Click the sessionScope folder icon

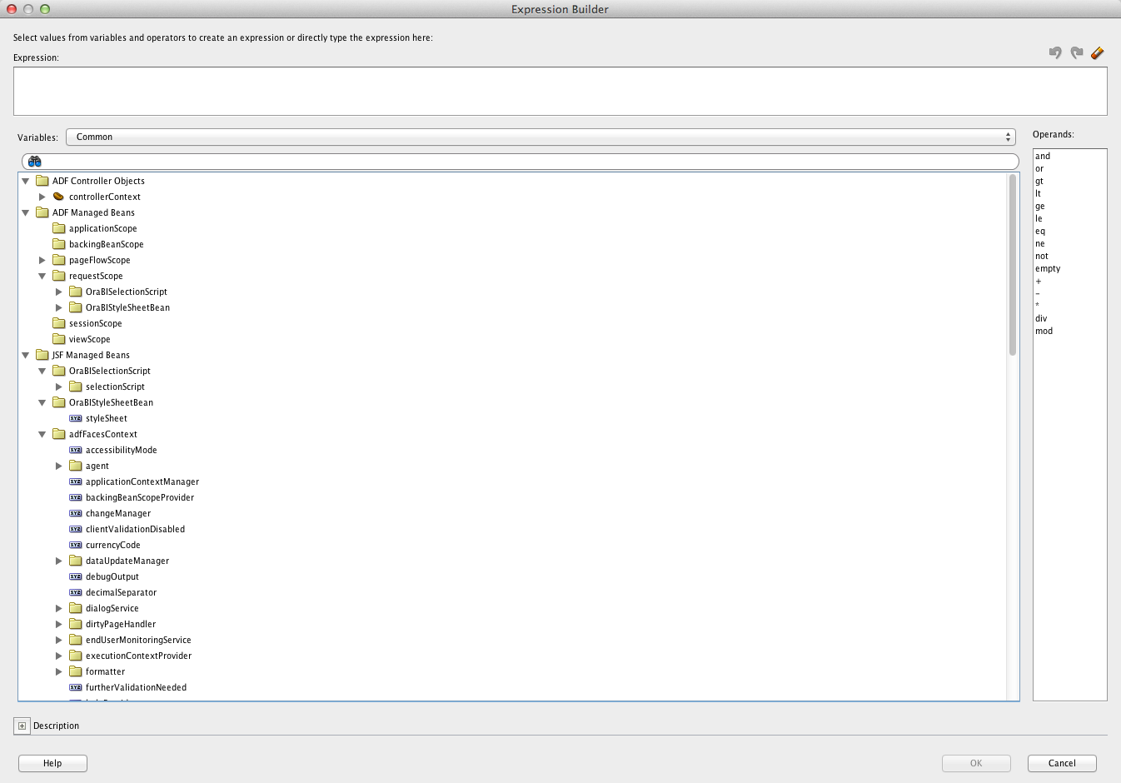pos(58,323)
